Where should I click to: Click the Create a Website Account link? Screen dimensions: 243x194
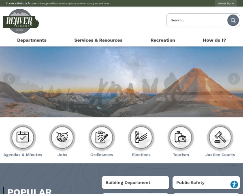click(x=22, y=3)
